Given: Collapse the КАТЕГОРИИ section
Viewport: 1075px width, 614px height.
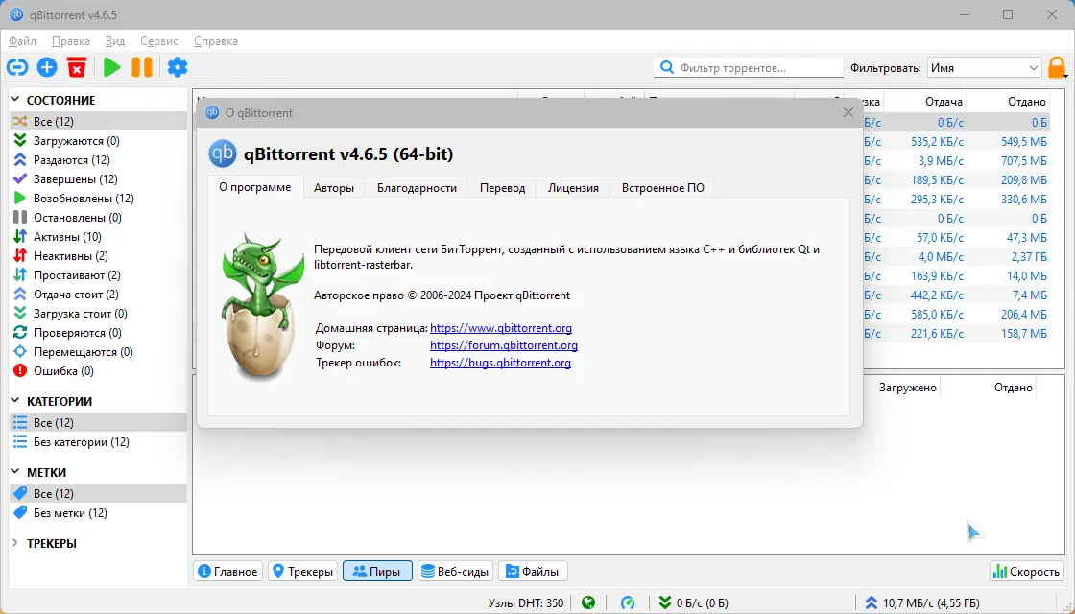Looking at the screenshot, I should coord(15,401).
